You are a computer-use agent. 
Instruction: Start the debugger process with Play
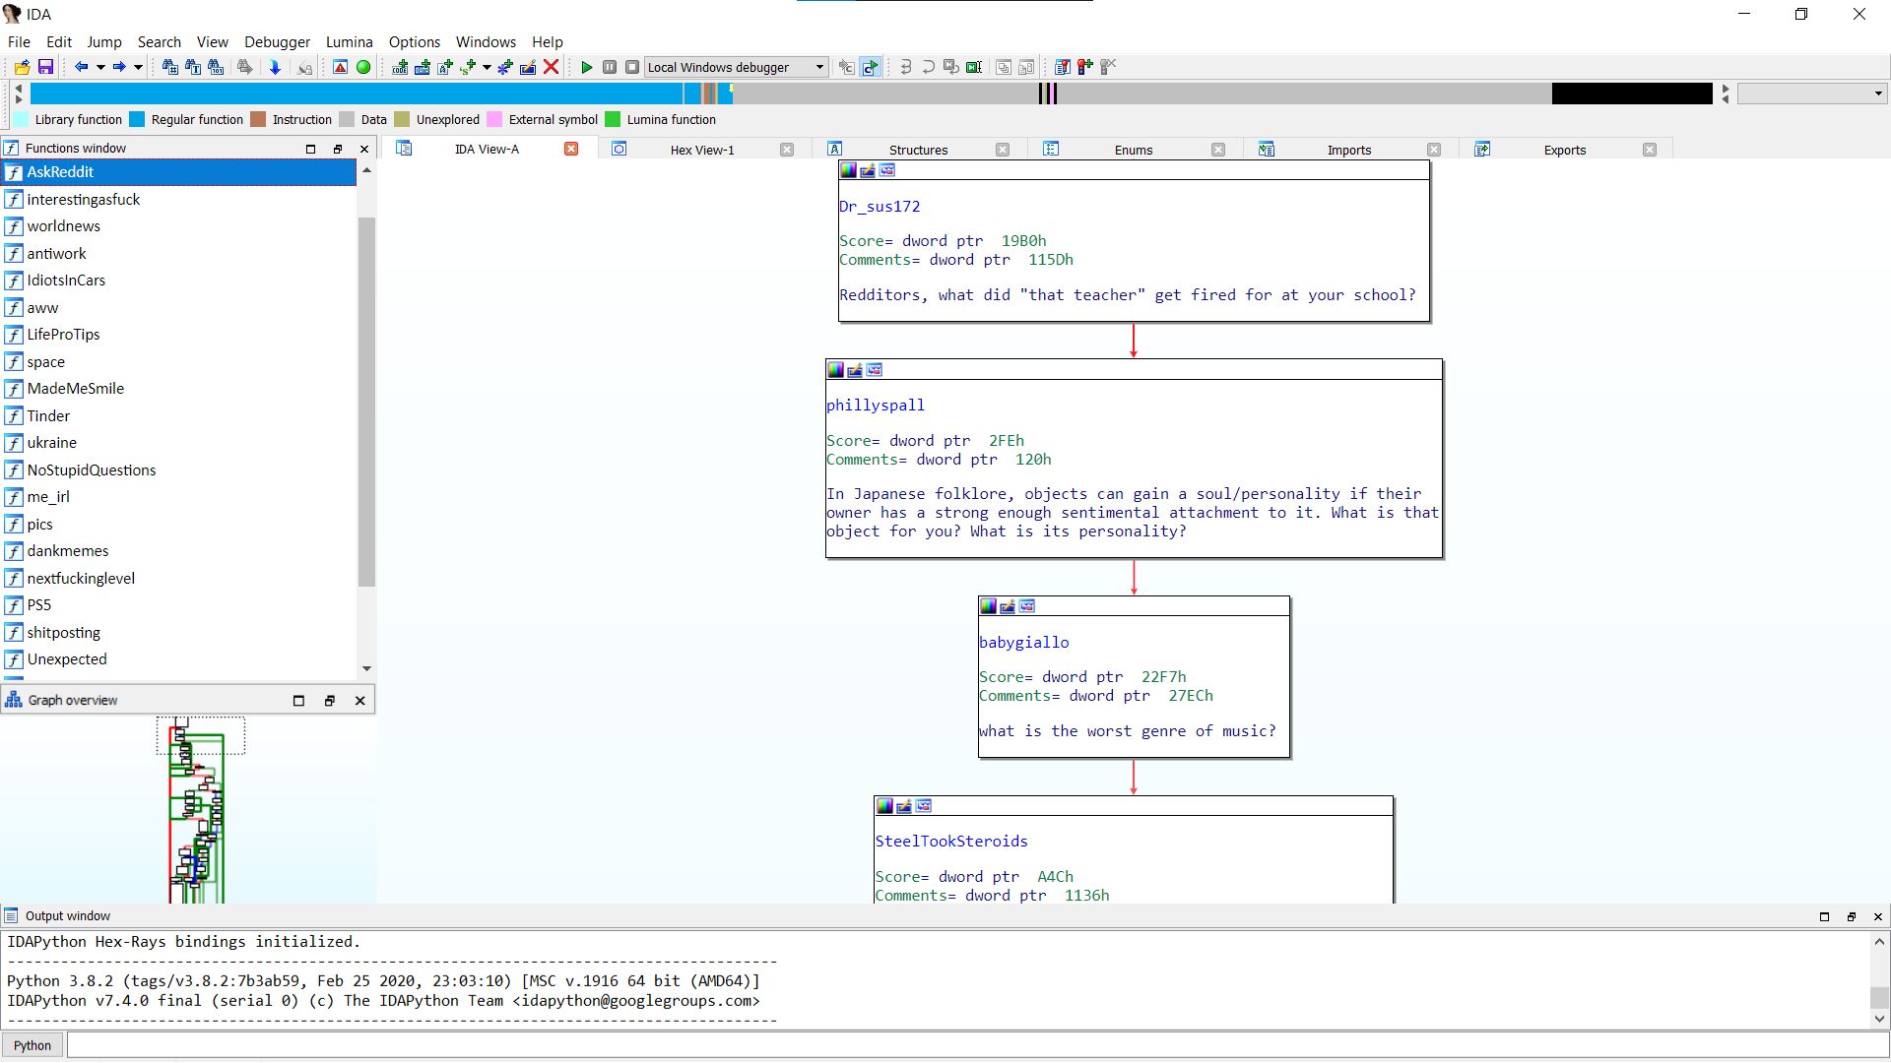pos(587,67)
